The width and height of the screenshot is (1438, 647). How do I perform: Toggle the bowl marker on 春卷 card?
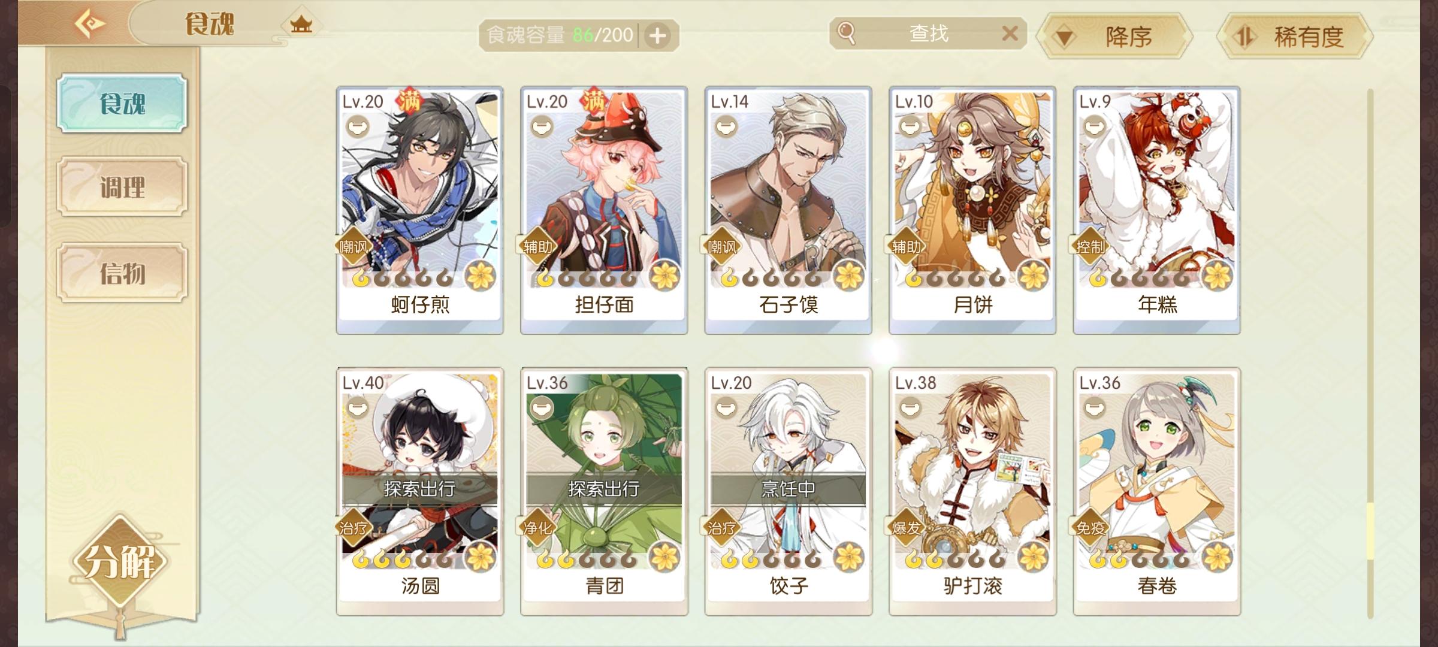pyautogui.click(x=1094, y=409)
